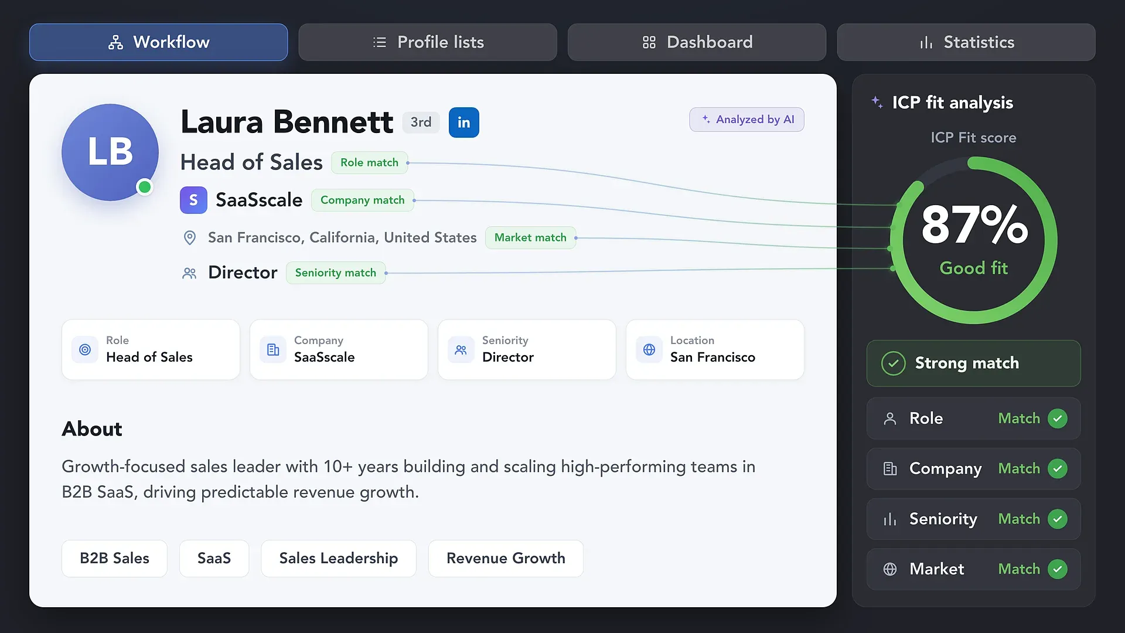Select the Director seniority card

click(527, 349)
